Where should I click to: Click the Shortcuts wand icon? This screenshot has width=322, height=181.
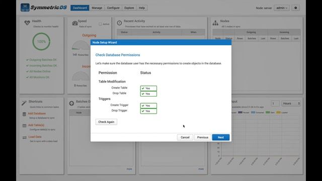24,103
